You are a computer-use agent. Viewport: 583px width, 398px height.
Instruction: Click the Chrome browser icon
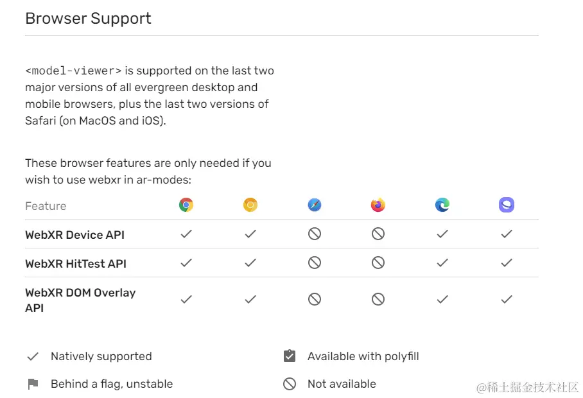[x=186, y=205]
